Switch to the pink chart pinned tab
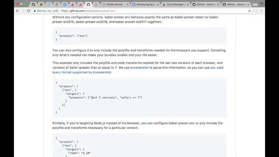Image resolution: width=279 pixels, height=157 pixels. [x=80, y=4]
